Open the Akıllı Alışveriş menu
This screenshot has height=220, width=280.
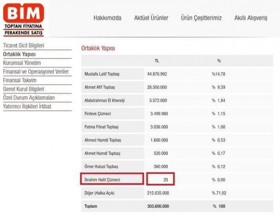(250, 18)
